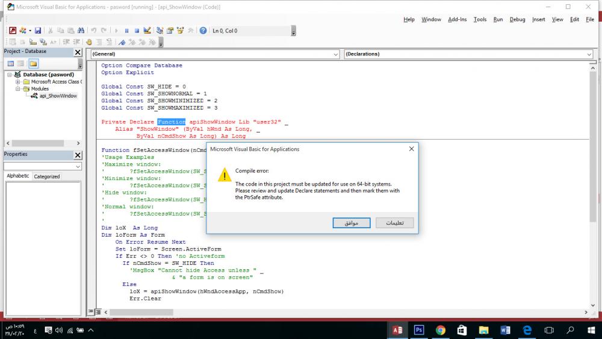Click the Insert Module toolbar icon
The image size is (602, 339).
(x=23, y=30)
